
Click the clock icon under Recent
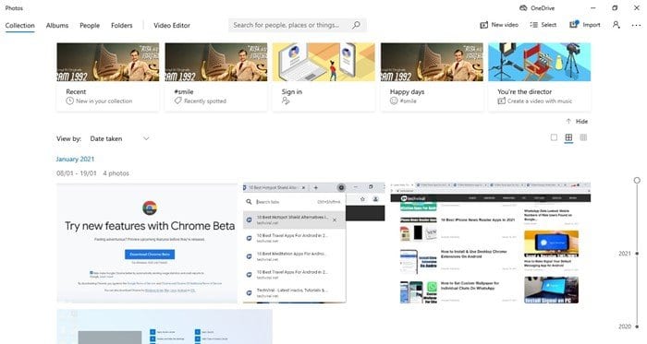(x=69, y=101)
